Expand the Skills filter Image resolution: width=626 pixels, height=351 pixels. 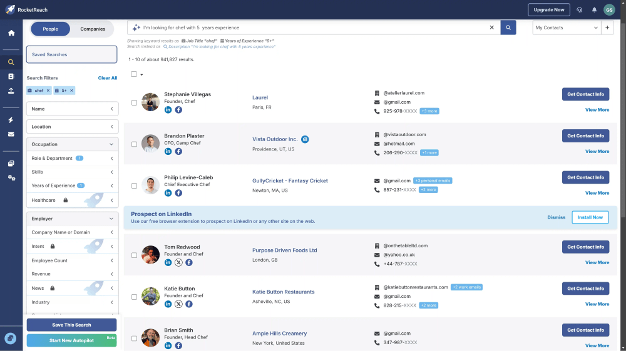pos(72,172)
